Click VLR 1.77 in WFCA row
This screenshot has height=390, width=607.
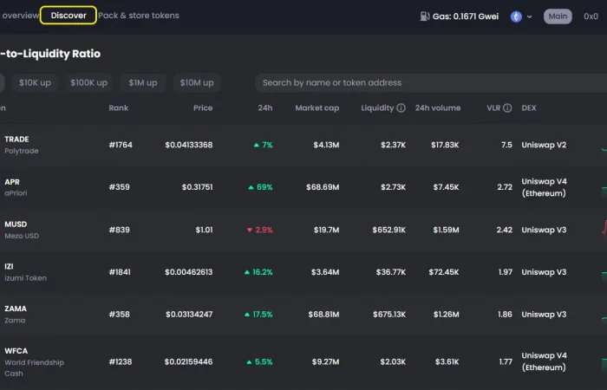[x=506, y=361]
